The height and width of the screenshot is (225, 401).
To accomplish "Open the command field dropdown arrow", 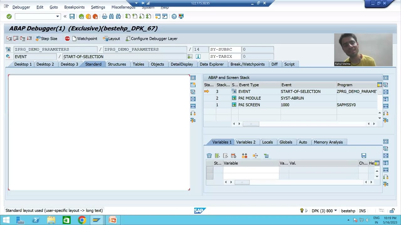I will point(57,16).
